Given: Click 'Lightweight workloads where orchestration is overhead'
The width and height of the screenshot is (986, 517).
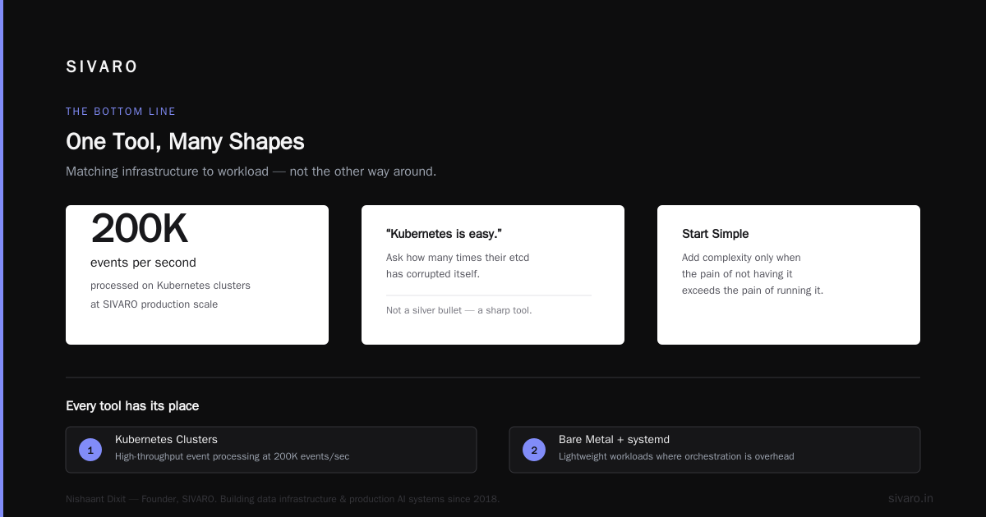Looking at the screenshot, I should (x=676, y=456).
